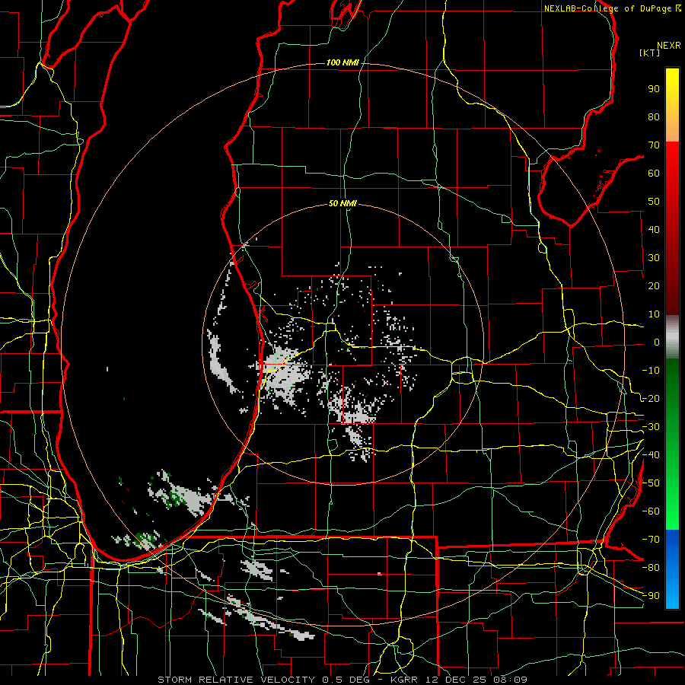Click the gray zero band of color scale

pos(672,337)
